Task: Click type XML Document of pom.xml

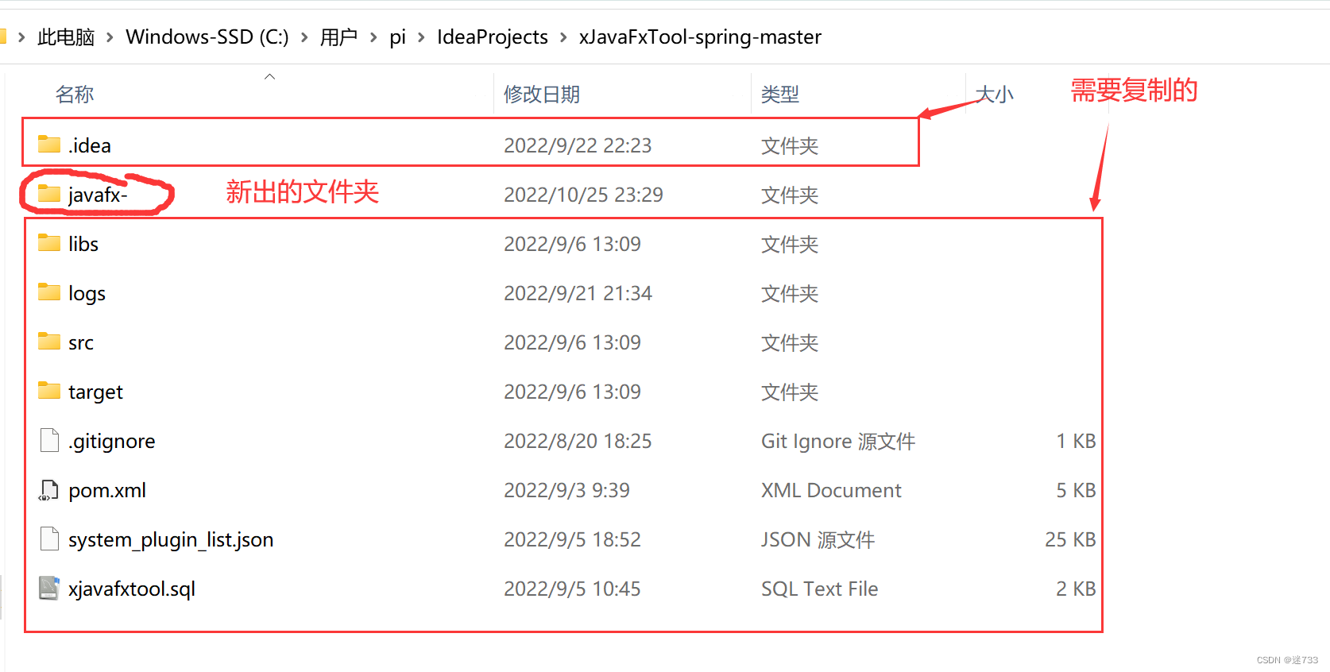Action: 831,491
